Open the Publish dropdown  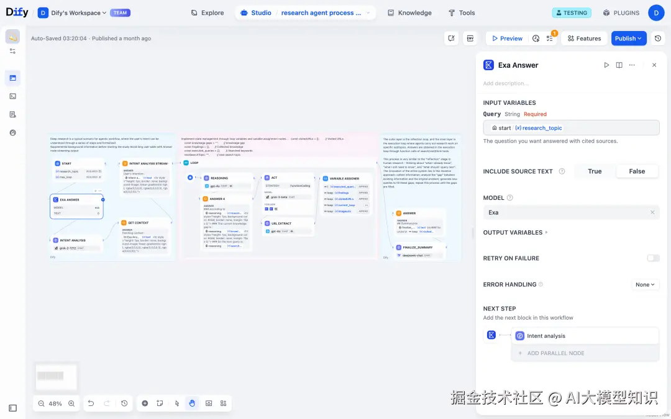629,38
